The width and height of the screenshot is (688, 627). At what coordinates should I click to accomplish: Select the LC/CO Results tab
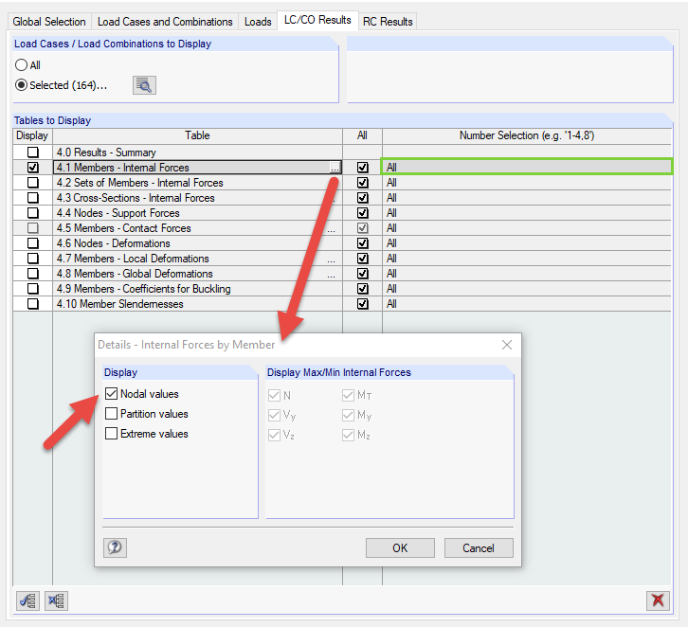pos(317,20)
